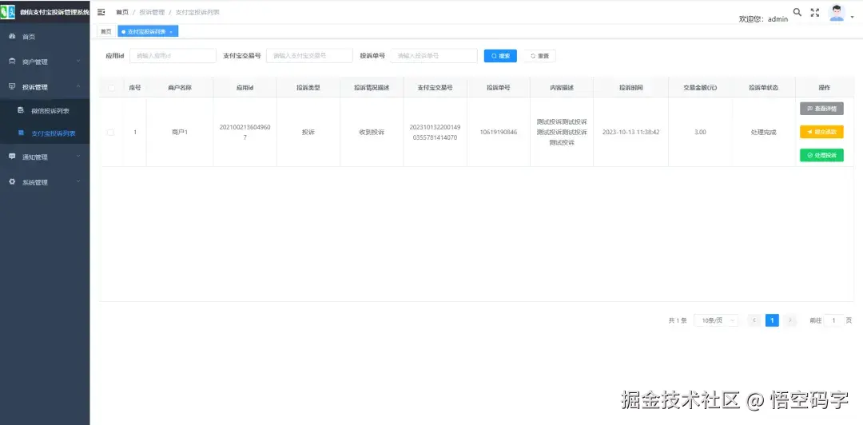
Task: Click 首页 in the breadcrumb
Action: point(122,11)
